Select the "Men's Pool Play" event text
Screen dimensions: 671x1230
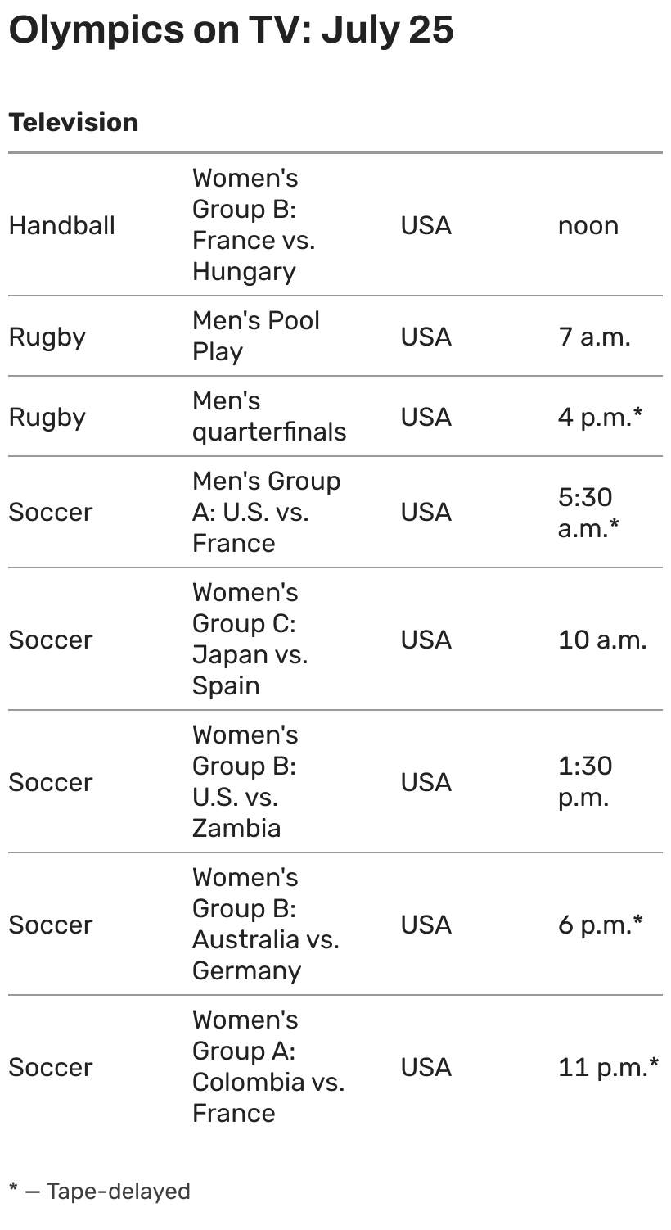tap(255, 336)
